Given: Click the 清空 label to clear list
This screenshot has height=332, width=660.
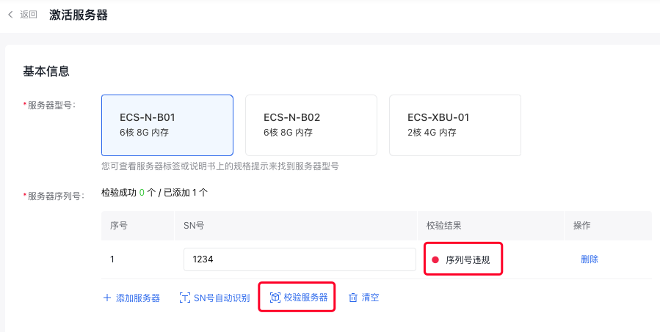Looking at the screenshot, I should click(370, 298).
